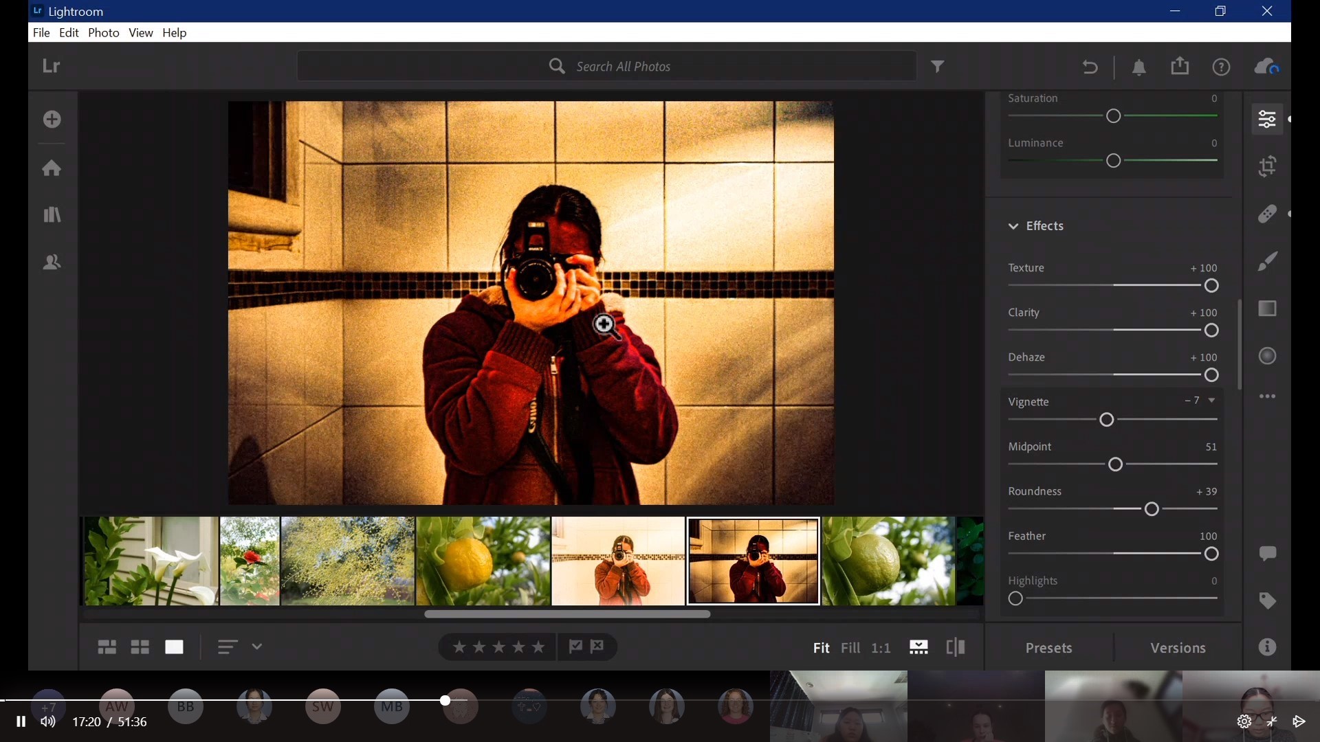The width and height of the screenshot is (1320, 742).
Task: Open the Info panel icon
Action: click(x=1267, y=647)
